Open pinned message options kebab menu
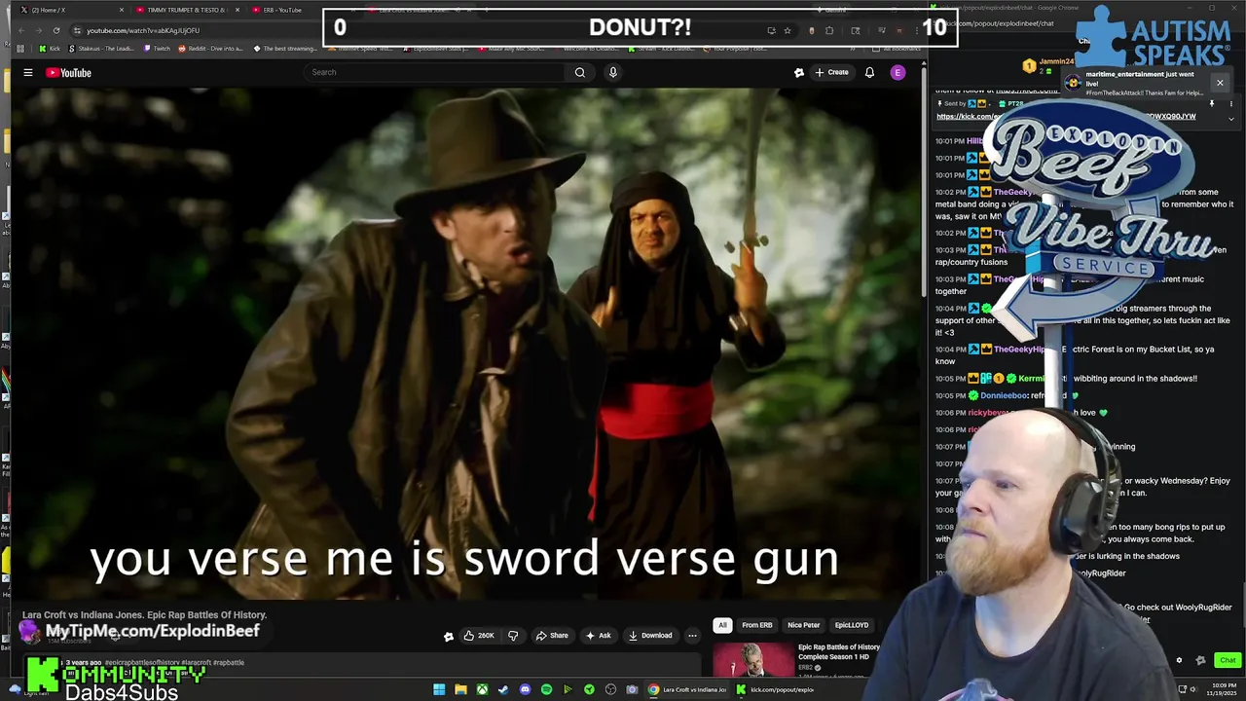Viewport: 1246px width, 701px height. [x=1230, y=103]
